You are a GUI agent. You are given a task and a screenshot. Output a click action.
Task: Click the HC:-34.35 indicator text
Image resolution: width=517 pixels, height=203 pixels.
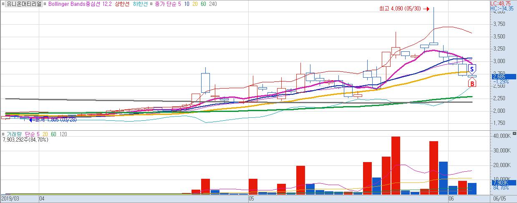(502, 8)
